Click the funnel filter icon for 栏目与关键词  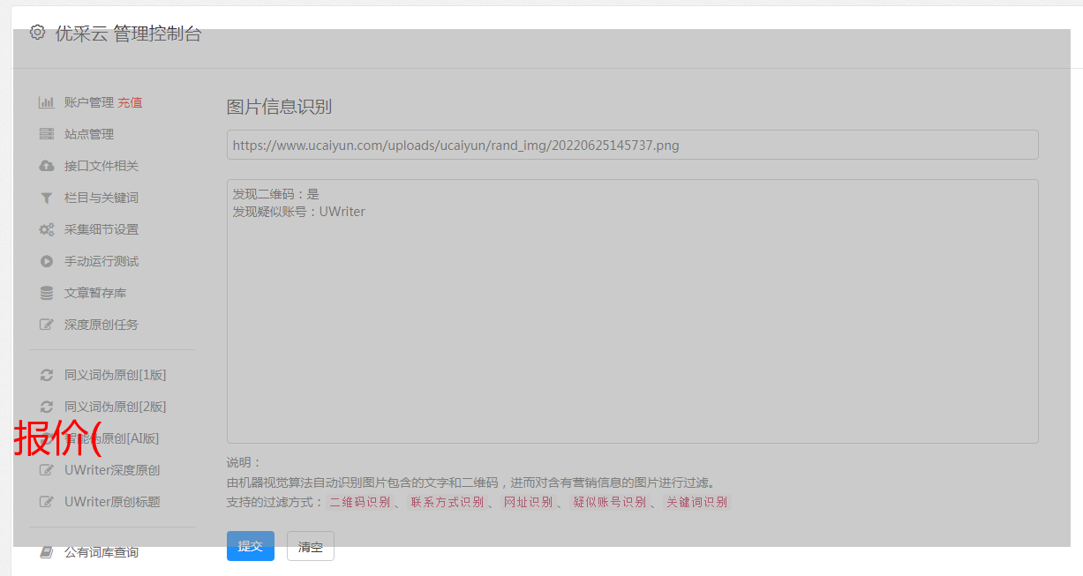tap(46, 198)
